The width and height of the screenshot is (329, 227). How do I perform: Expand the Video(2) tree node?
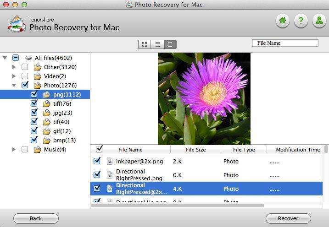[x=14, y=76]
